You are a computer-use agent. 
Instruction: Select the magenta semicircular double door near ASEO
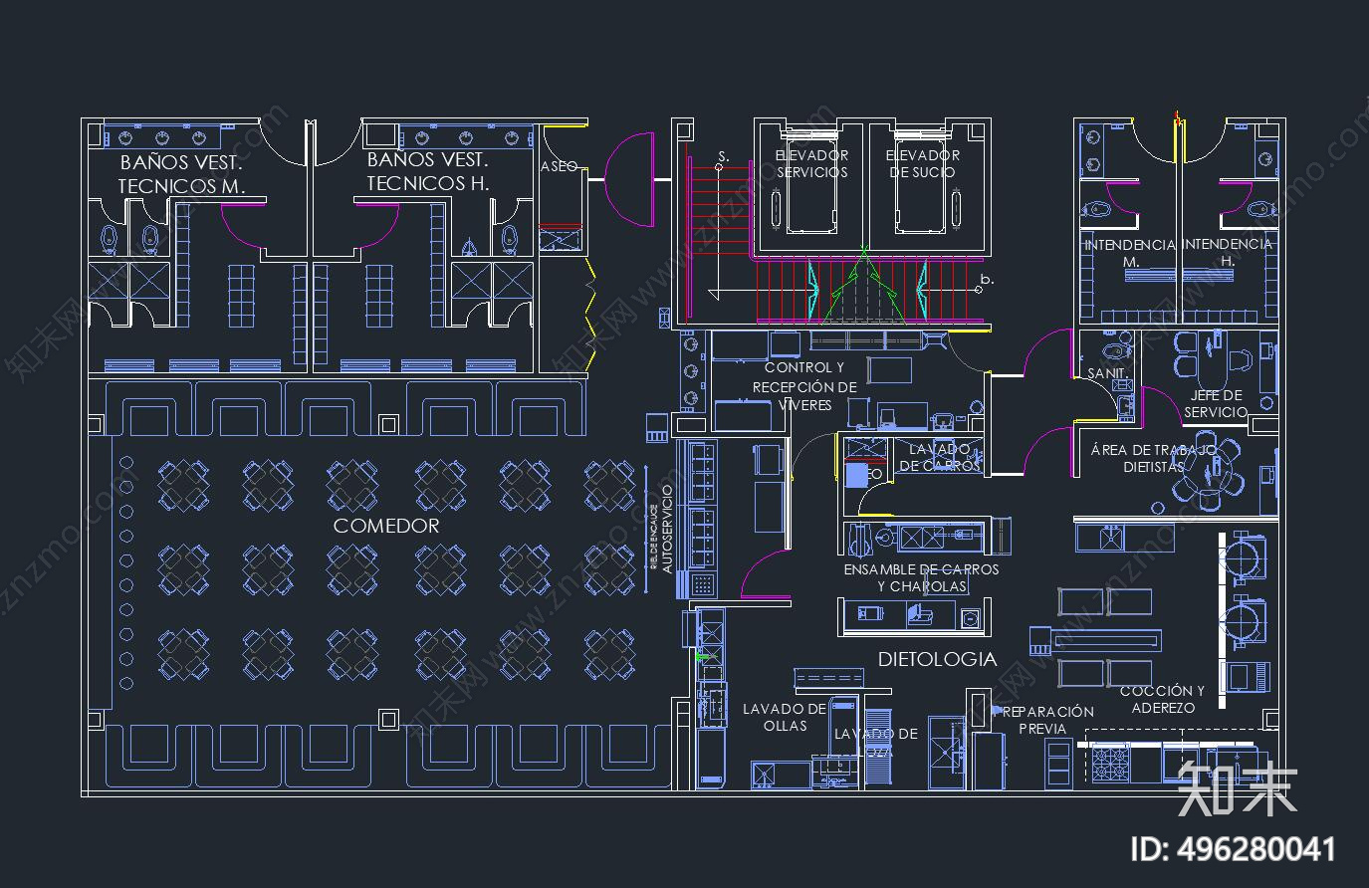point(629,180)
